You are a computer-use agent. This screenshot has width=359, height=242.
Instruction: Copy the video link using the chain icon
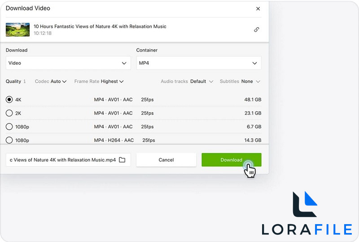tap(256, 30)
